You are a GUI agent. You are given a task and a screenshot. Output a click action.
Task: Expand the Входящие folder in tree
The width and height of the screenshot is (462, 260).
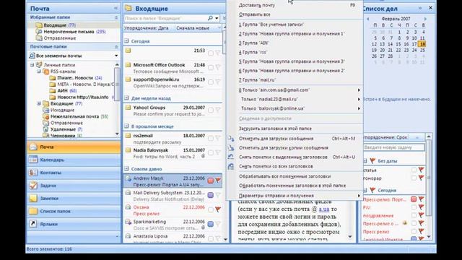38,103
